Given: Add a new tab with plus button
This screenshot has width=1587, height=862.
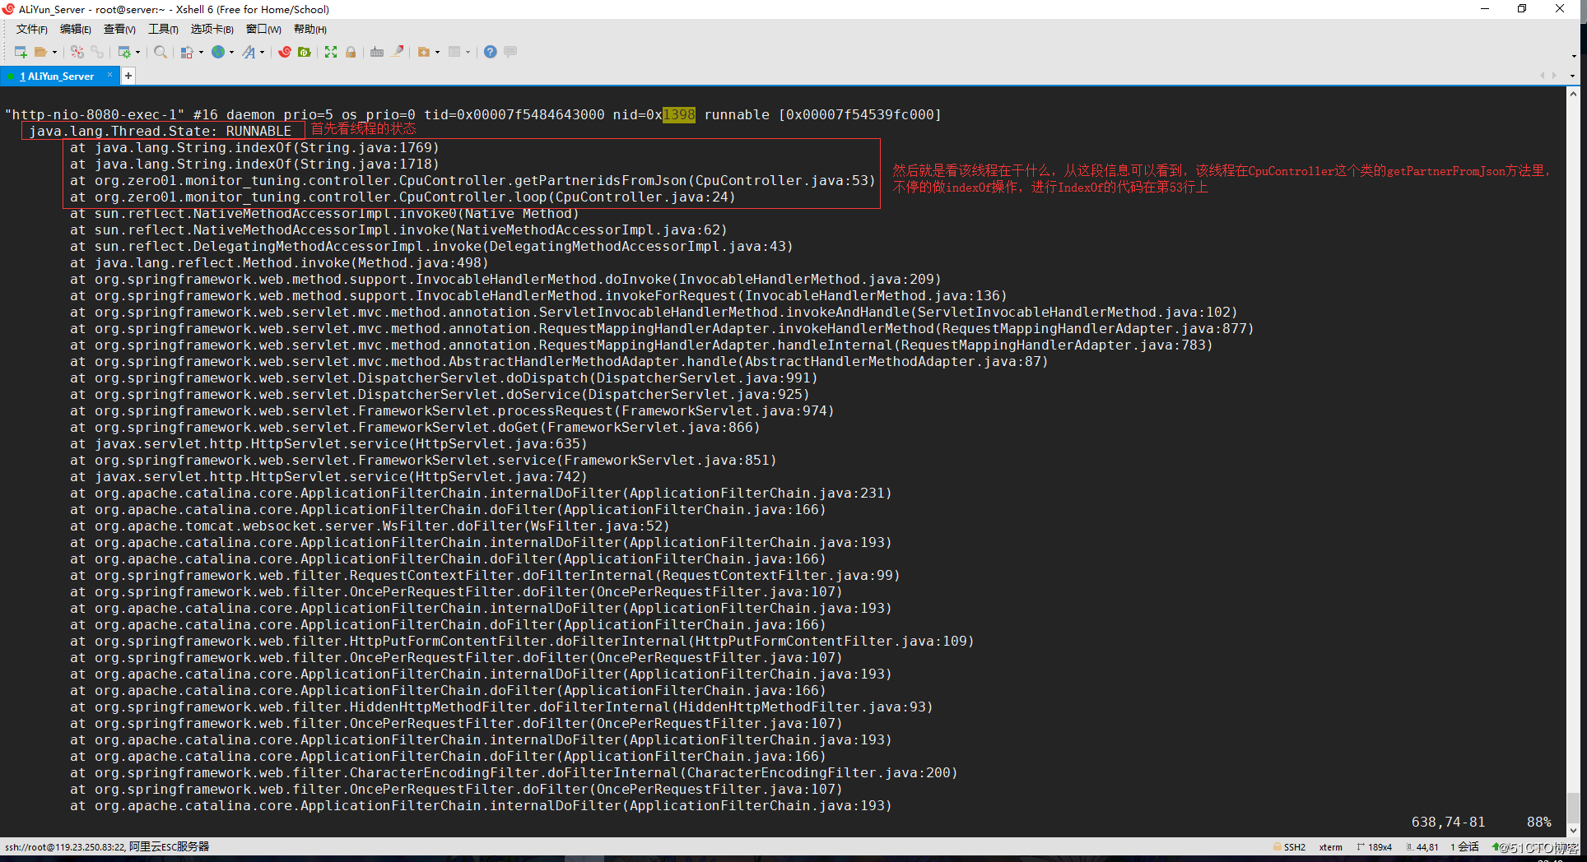Looking at the screenshot, I should [128, 76].
